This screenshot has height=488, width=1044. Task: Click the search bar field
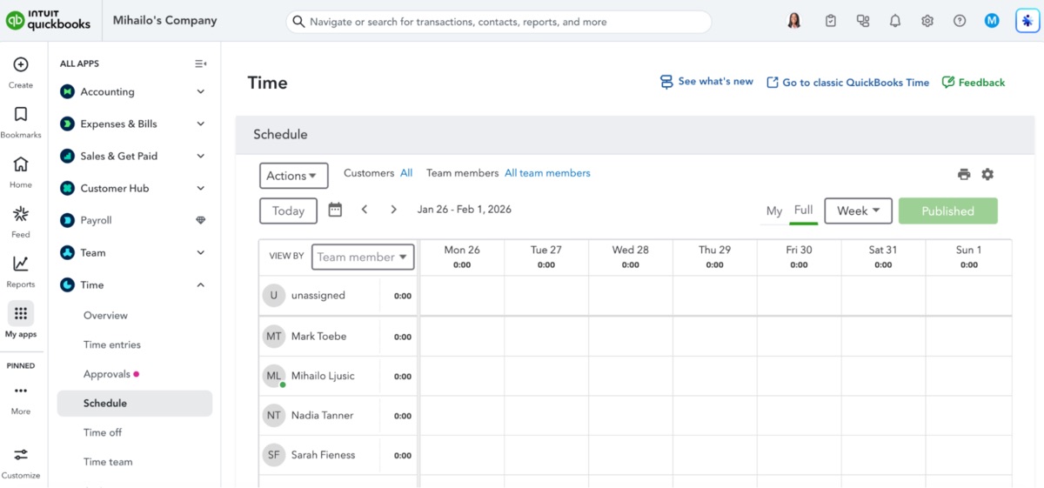pos(499,22)
